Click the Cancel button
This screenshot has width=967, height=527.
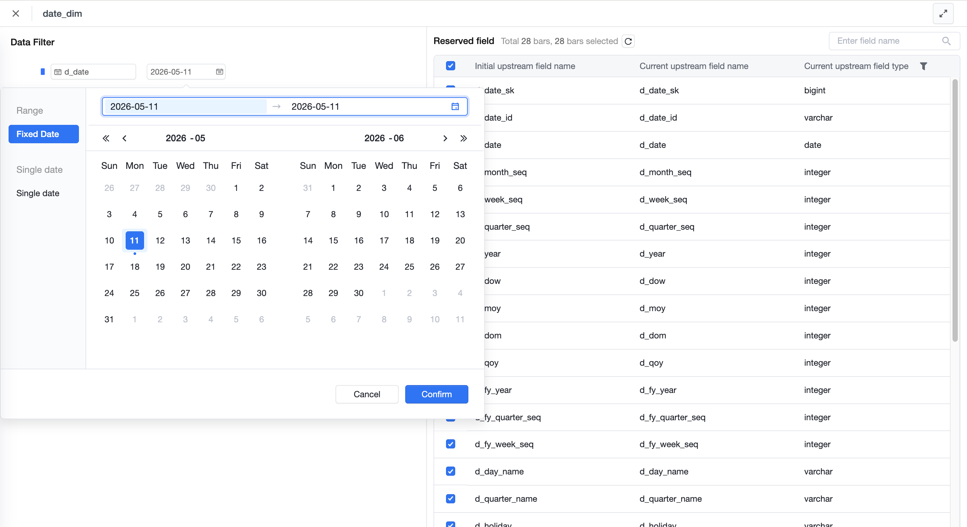point(367,394)
